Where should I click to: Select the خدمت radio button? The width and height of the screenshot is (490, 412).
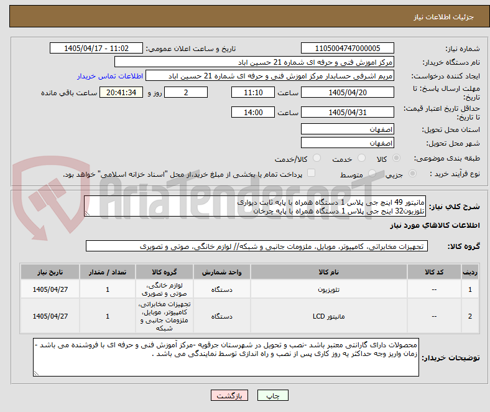tap(361, 158)
